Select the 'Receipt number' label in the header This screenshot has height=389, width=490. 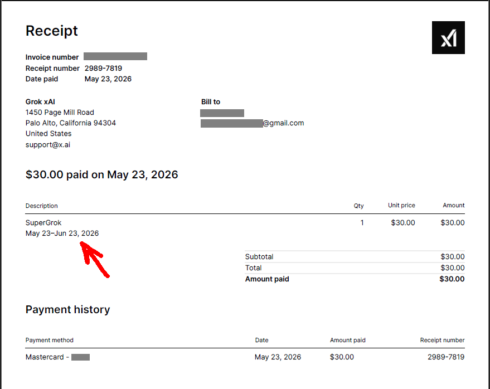pos(52,68)
